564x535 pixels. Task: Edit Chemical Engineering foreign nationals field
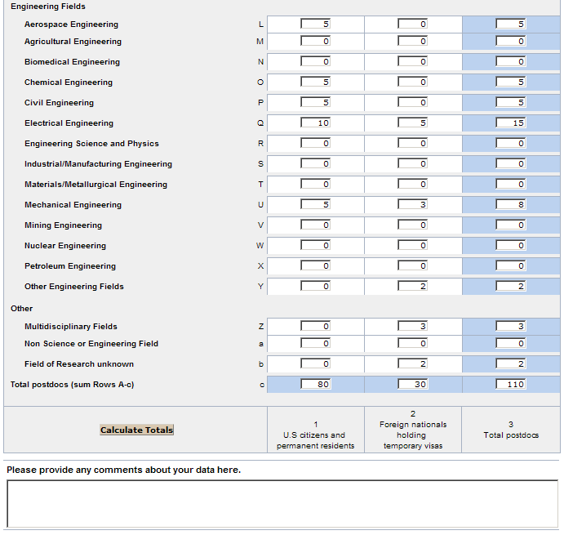pos(412,82)
